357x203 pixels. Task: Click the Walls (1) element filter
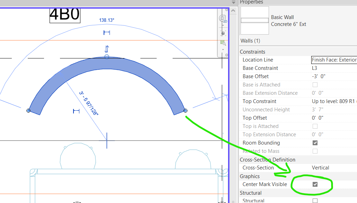[250, 40]
